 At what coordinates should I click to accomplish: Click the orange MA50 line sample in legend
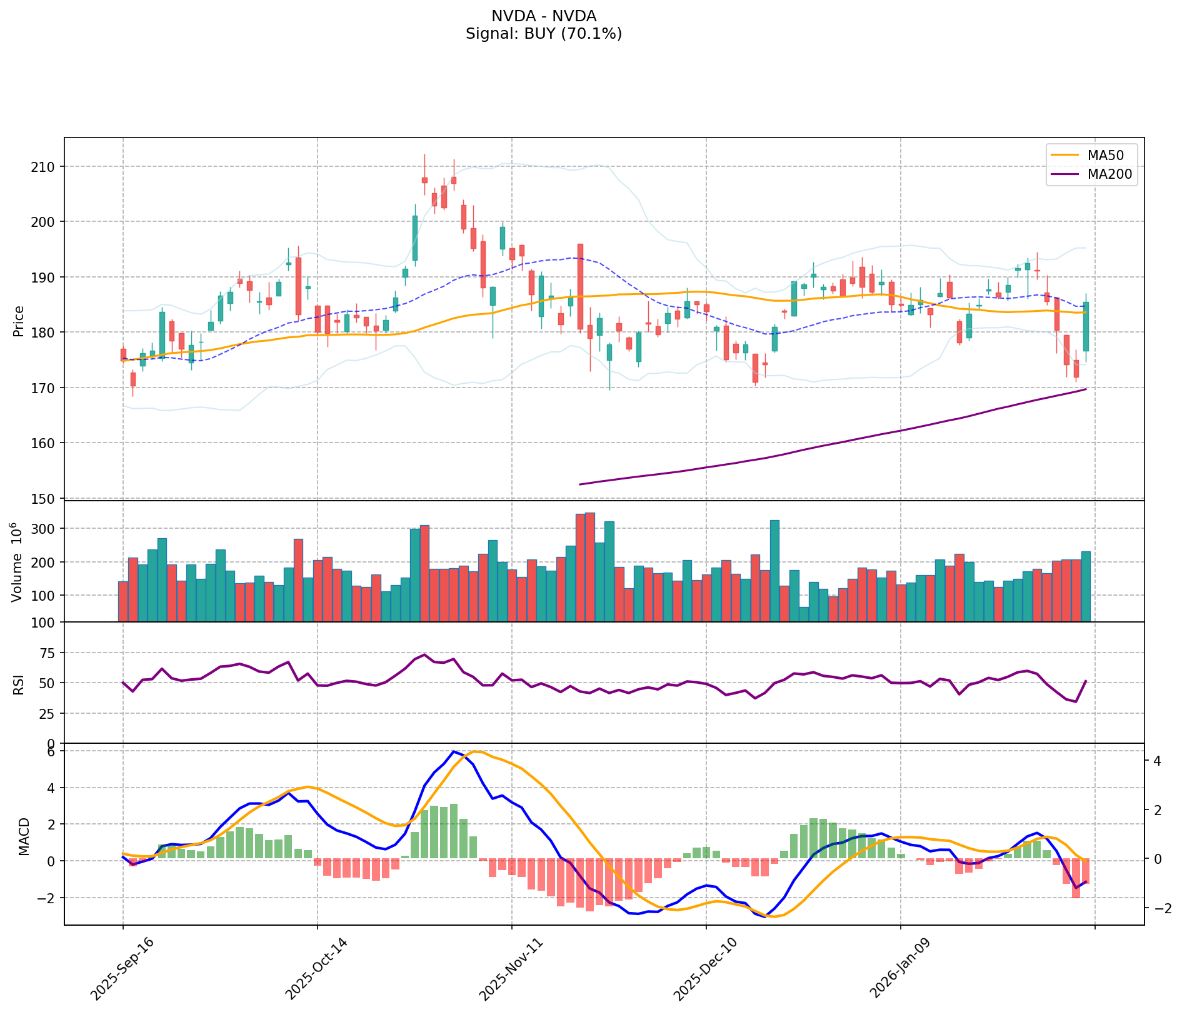[x=1064, y=154]
